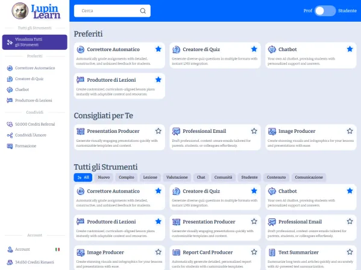The image size is (361, 270).
Task: Select the Comunità filter tab
Action: pyautogui.click(x=223, y=177)
